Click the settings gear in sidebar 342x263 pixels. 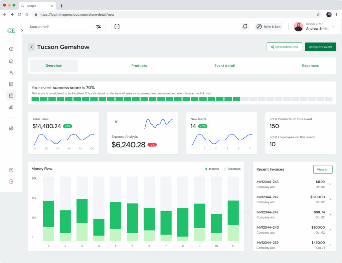pyautogui.click(x=11, y=128)
